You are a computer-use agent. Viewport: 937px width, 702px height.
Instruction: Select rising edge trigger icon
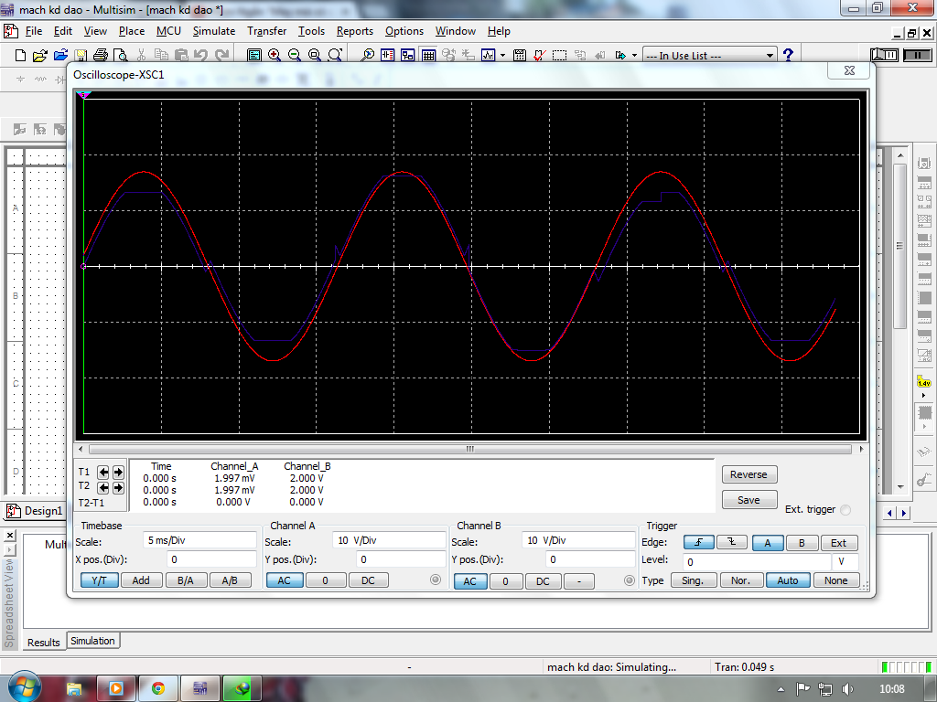pyautogui.click(x=699, y=543)
